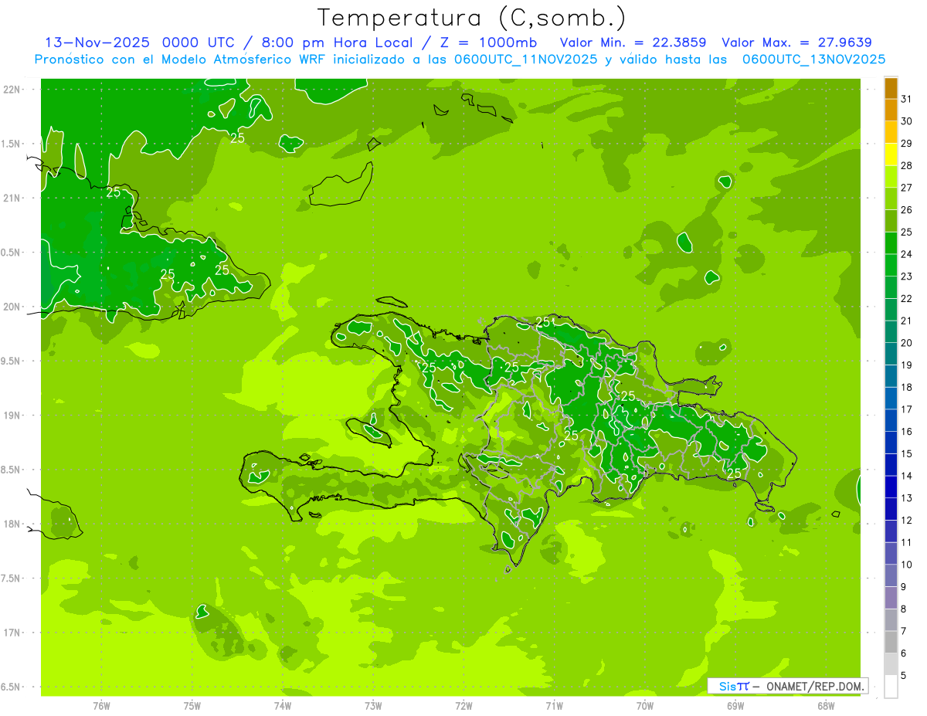927x716 pixels.
Task: Click the "20N" latitude axis label
Action: pos(12,307)
